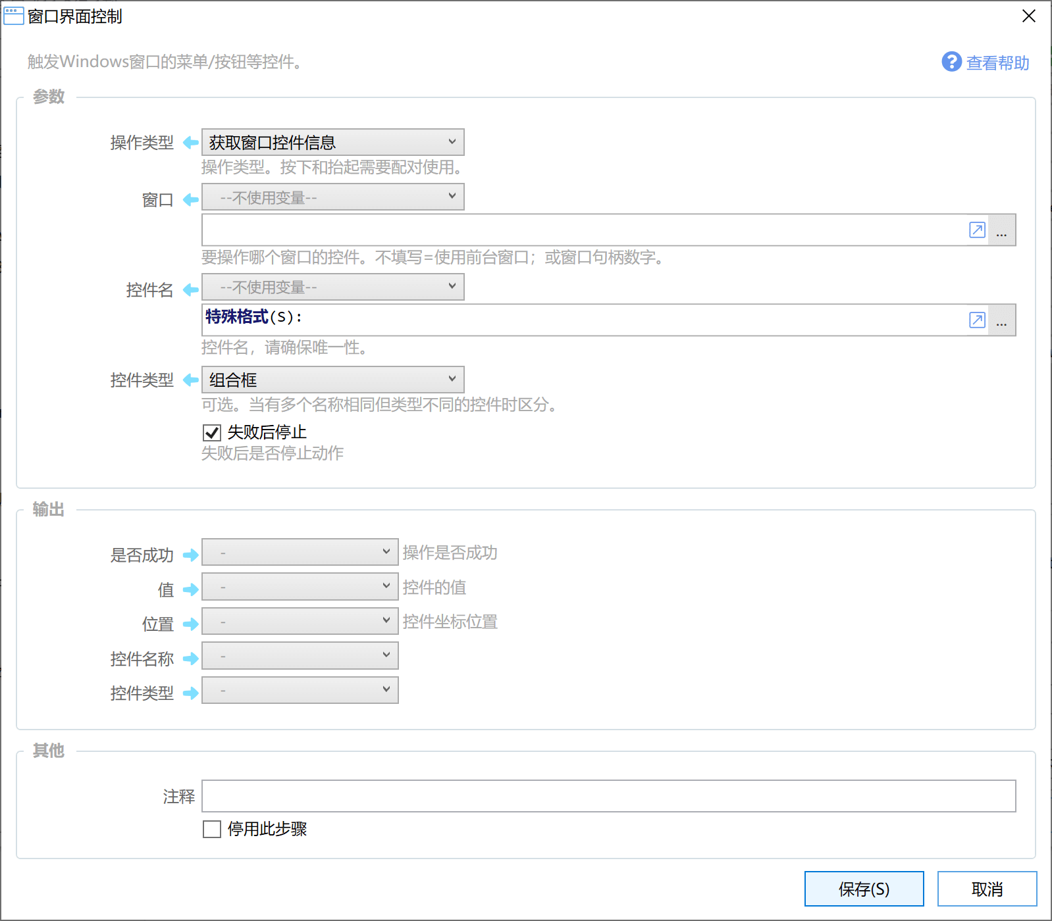Screen dimensions: 1052x921
Task: Expand the 控件名 variable dropdown
Action: coord(332,287)
